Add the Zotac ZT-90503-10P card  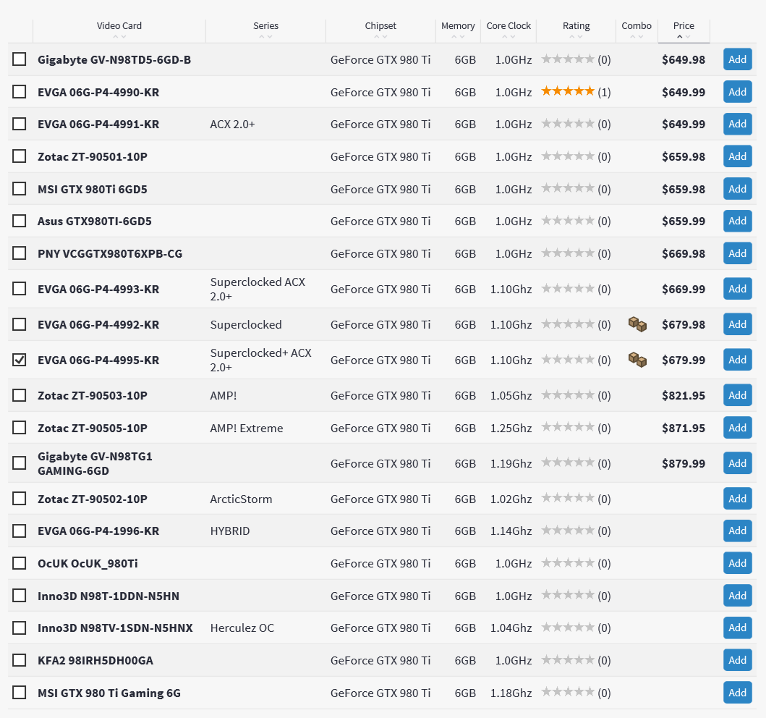click(737, 395)
